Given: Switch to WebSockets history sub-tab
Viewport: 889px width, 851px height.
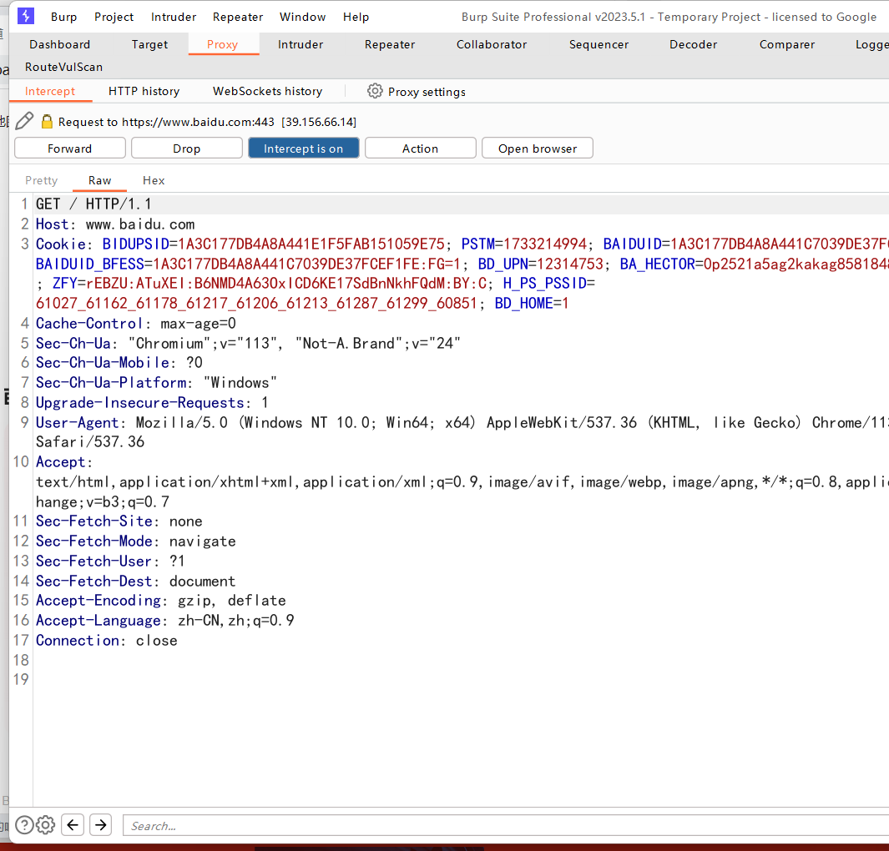Looking at the screenshot, I should tap(268, 91).
